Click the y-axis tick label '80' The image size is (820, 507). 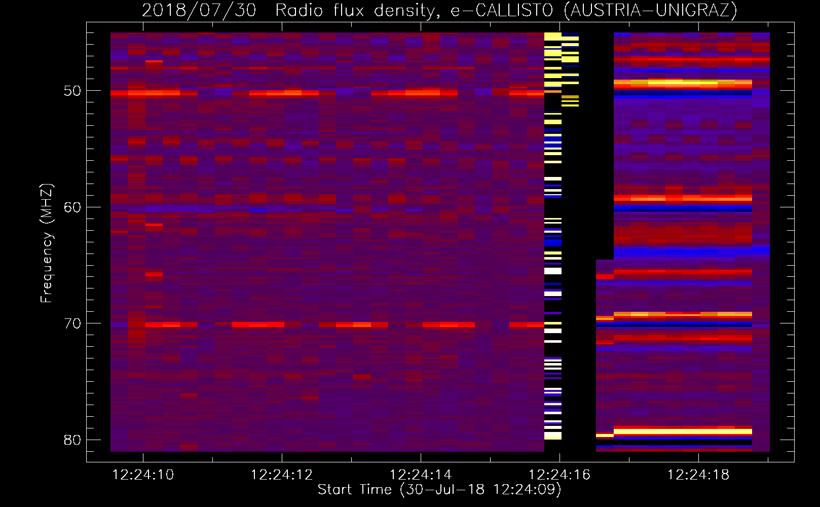coord(72,440)
